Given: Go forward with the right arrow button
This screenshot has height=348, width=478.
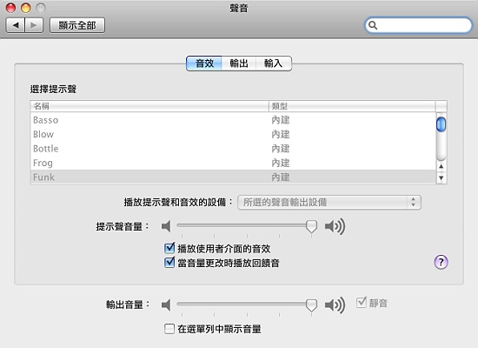Looking at the screenshot, I should (34, 25).
